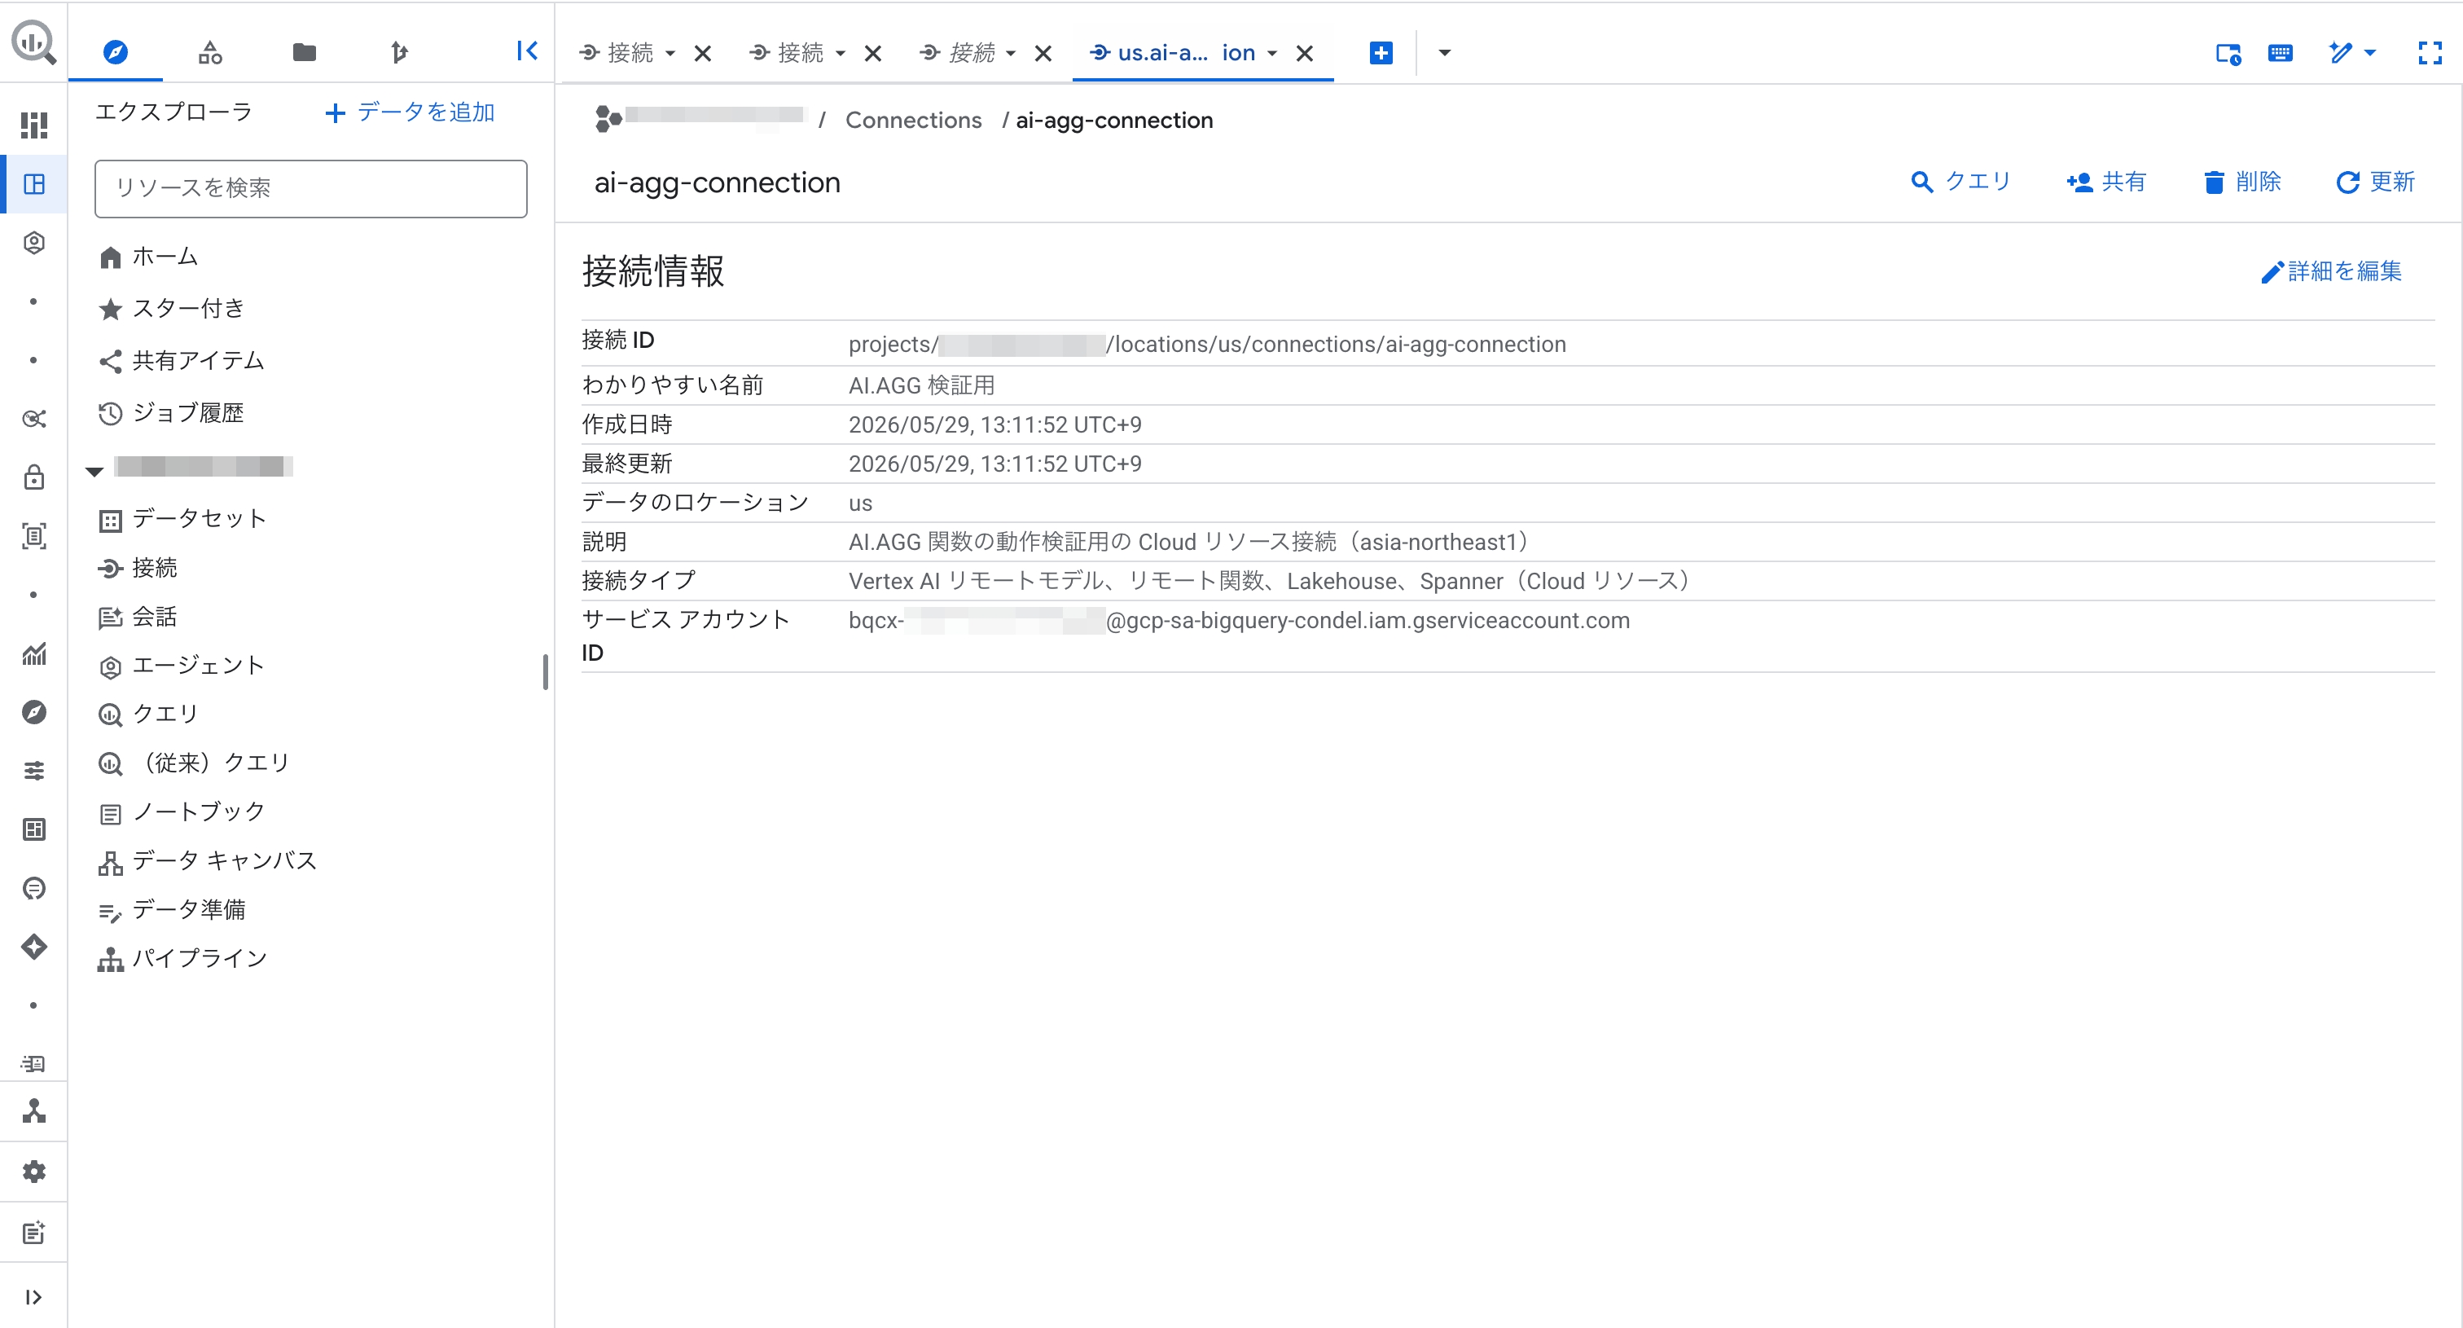
Task: Open the tuning sliders sidebar icon
Action: point(33,771)
